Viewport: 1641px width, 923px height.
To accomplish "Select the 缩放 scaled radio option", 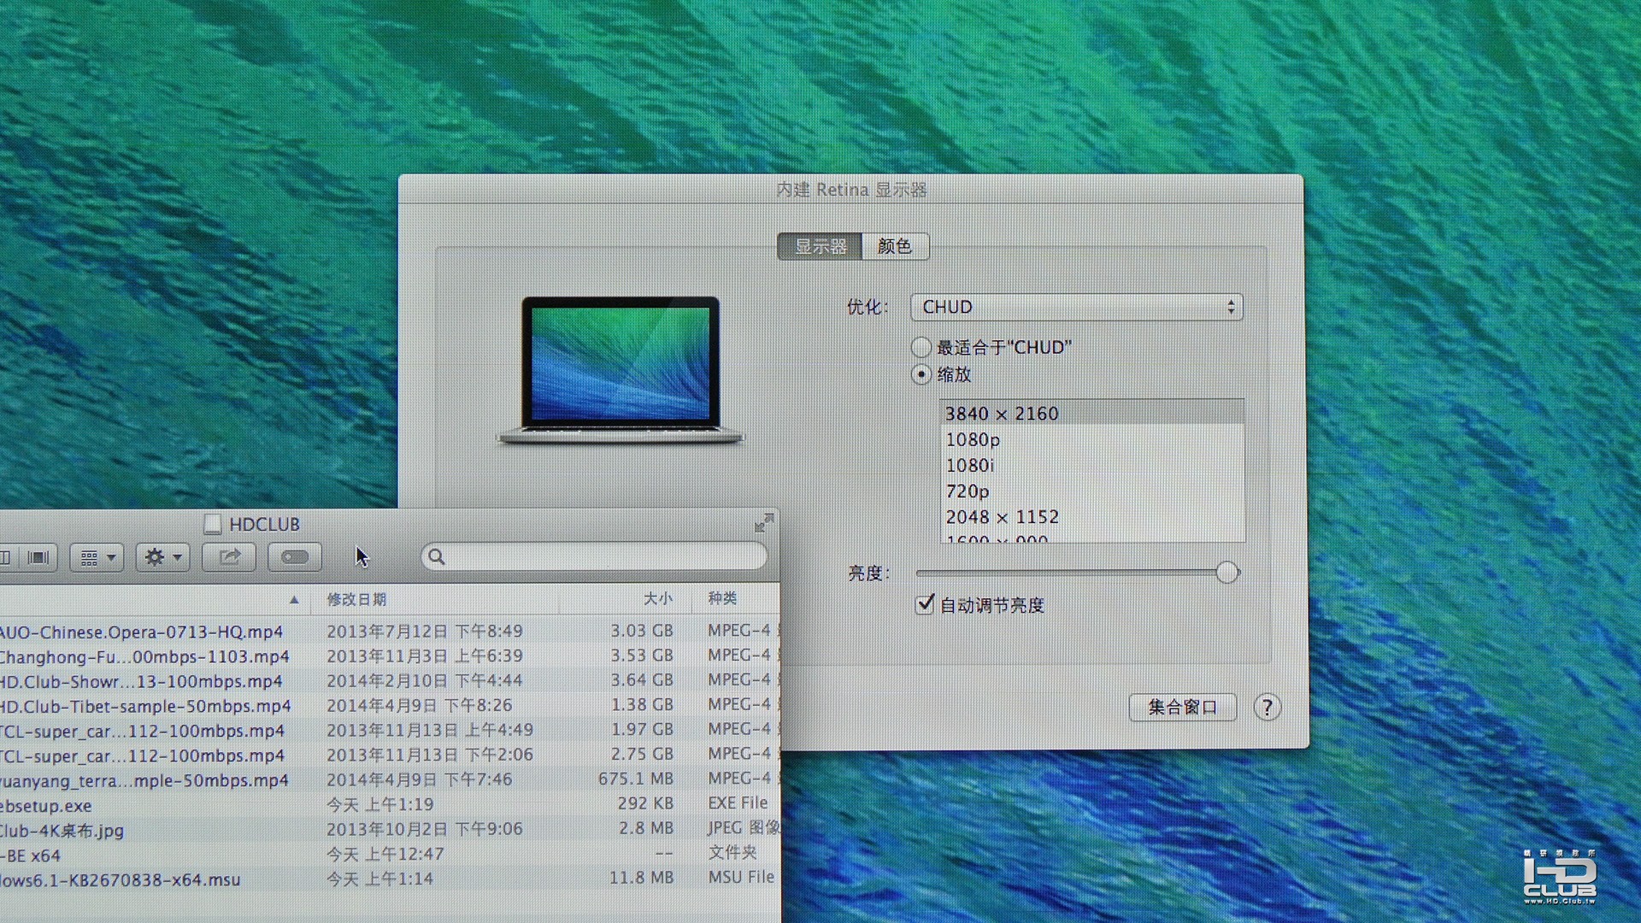I will [920, 374].
